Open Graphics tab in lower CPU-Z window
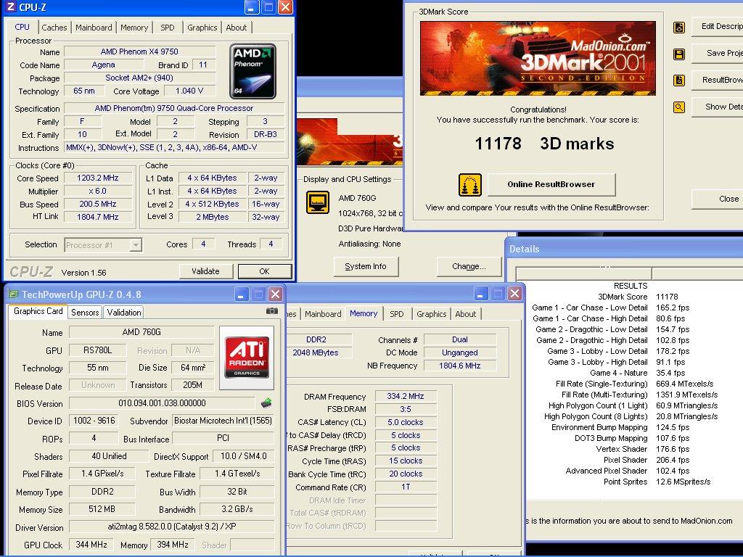Screen dimensions: 743x557 click(431, 314)
